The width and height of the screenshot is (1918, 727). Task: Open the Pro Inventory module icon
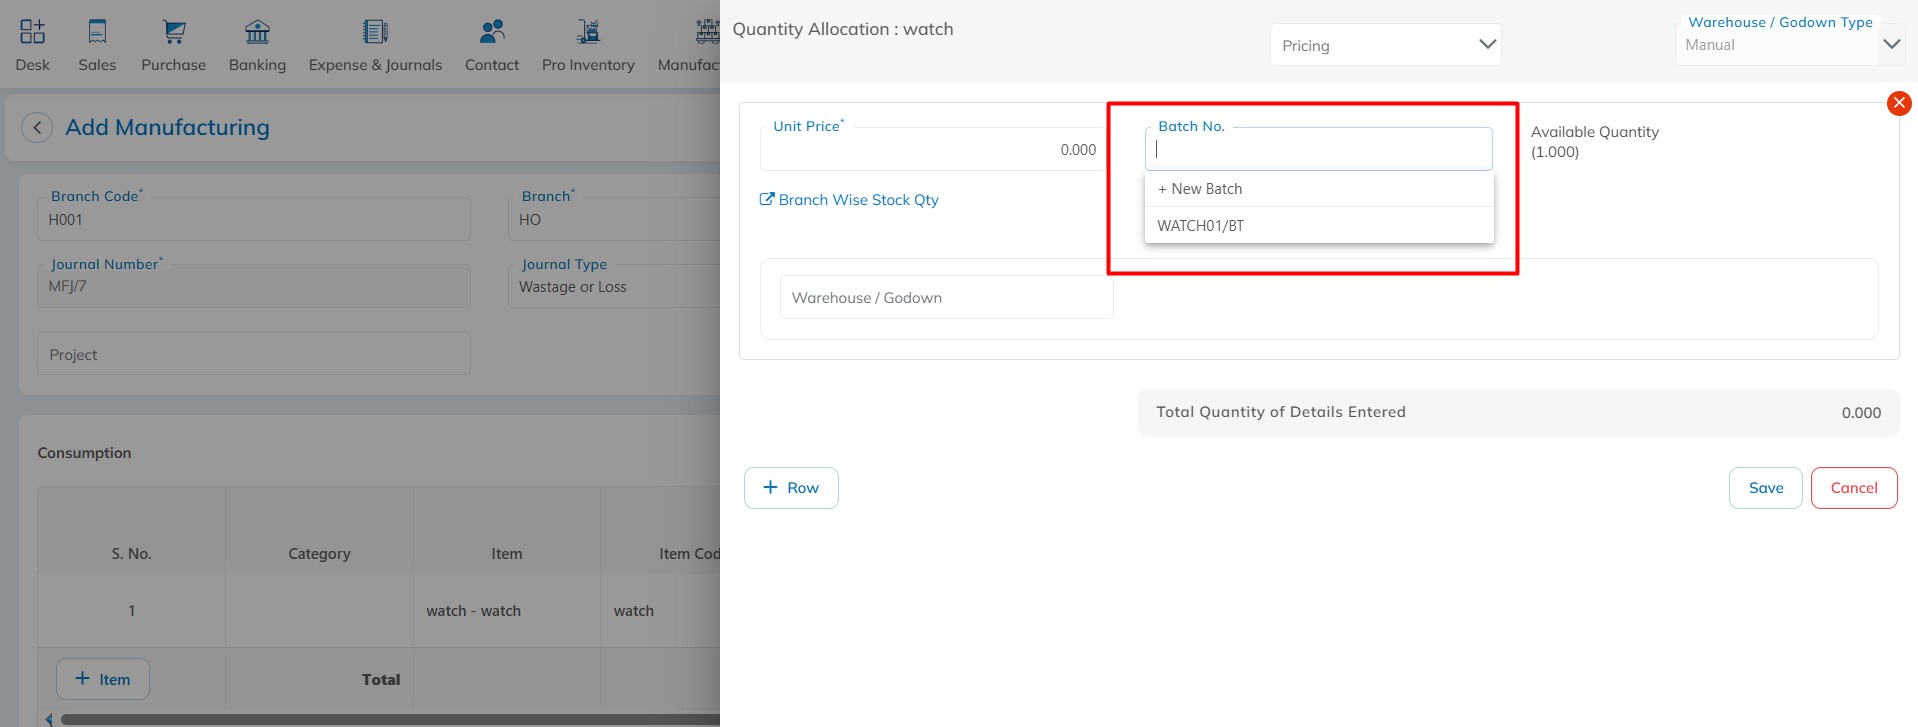click(588, 32)
